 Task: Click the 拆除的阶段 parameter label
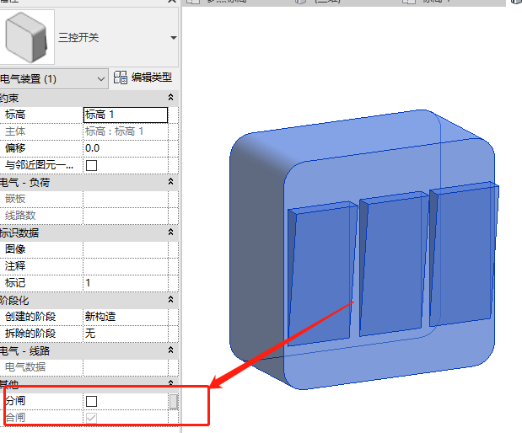[30, 334]
